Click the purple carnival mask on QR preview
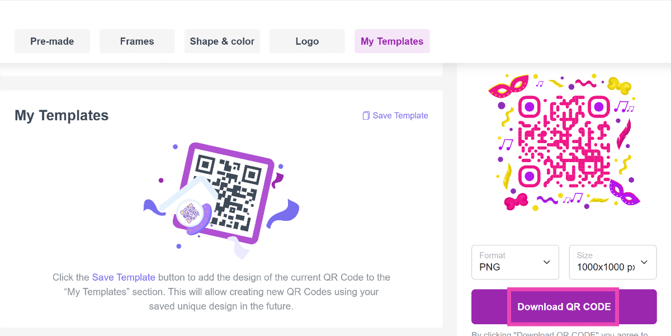The width and height of the screenshot is (671, 336). [x=624, y=192]
